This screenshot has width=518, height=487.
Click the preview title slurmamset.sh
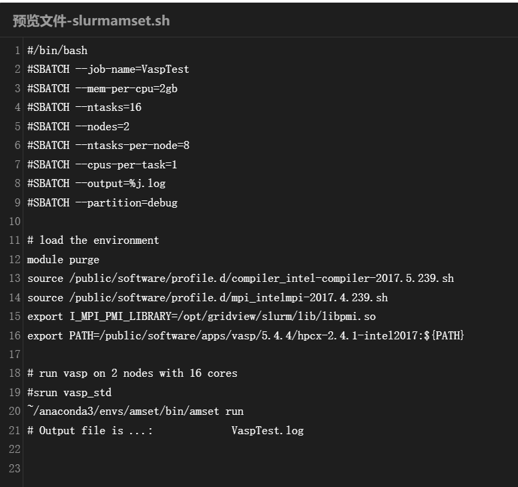point(91,20)
